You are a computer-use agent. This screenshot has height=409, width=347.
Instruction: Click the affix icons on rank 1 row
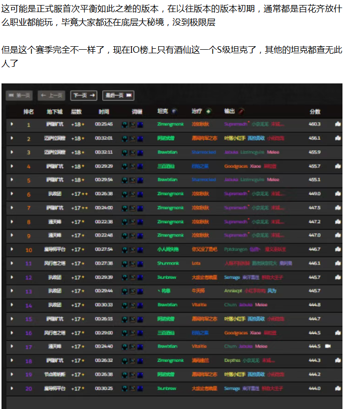(132, 124)
